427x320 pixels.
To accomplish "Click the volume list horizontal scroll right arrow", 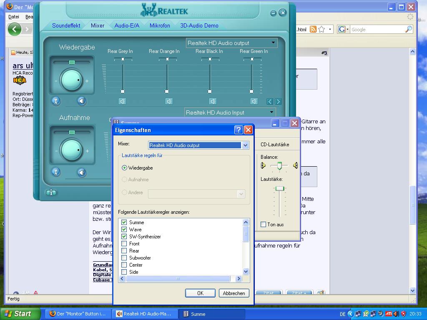I will pos(239,278).
